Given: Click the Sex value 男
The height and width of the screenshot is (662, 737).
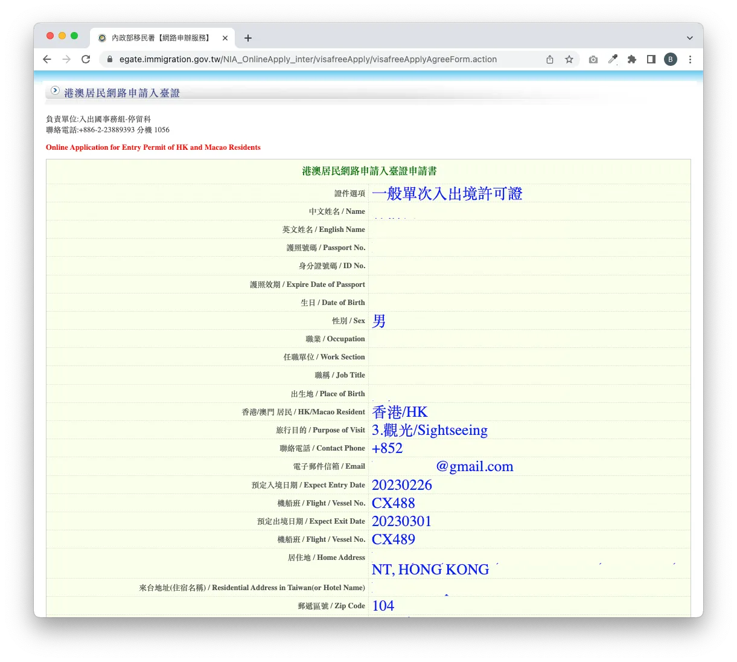Looking at the screenshot, I should pyautogui.click(x=379, y=321).
